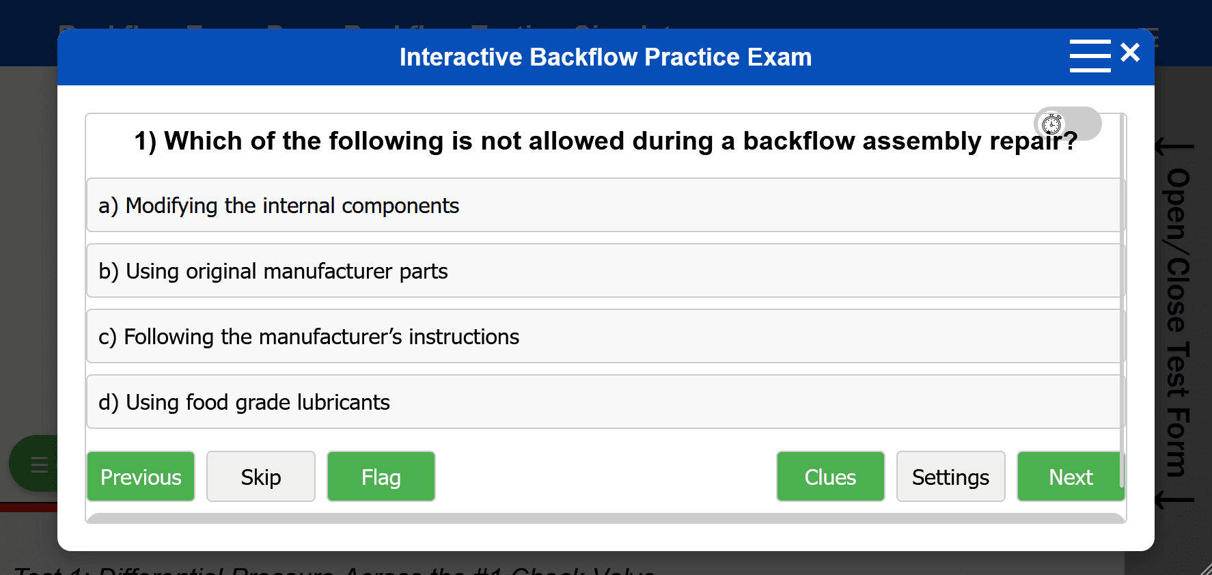Click the green floating menu button at left
Image resolution: width=1212 pixels, height=575 pixels.
click(34, 464)
